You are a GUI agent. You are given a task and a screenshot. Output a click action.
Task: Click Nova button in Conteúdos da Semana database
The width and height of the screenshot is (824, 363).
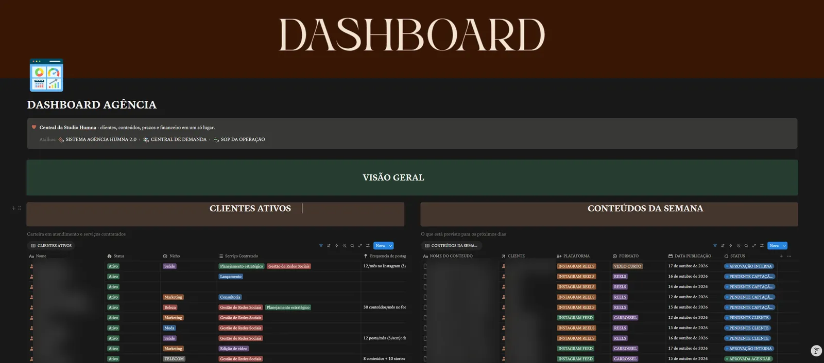tap(774, 246)
